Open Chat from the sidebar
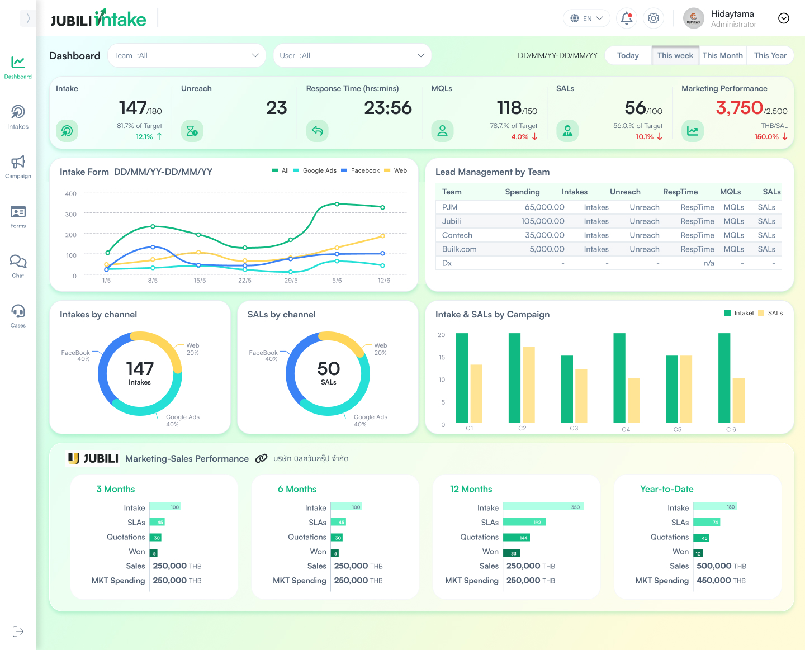The height and width of the screenshot is (650, 805). point(18,266)
